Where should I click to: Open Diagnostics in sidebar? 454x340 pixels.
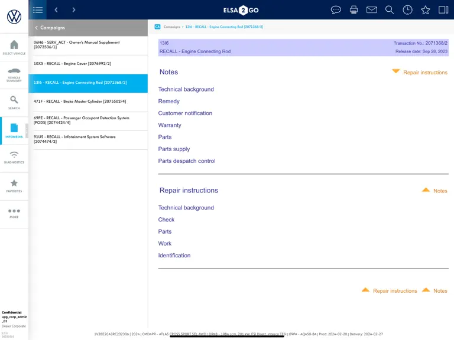(14, 158)
